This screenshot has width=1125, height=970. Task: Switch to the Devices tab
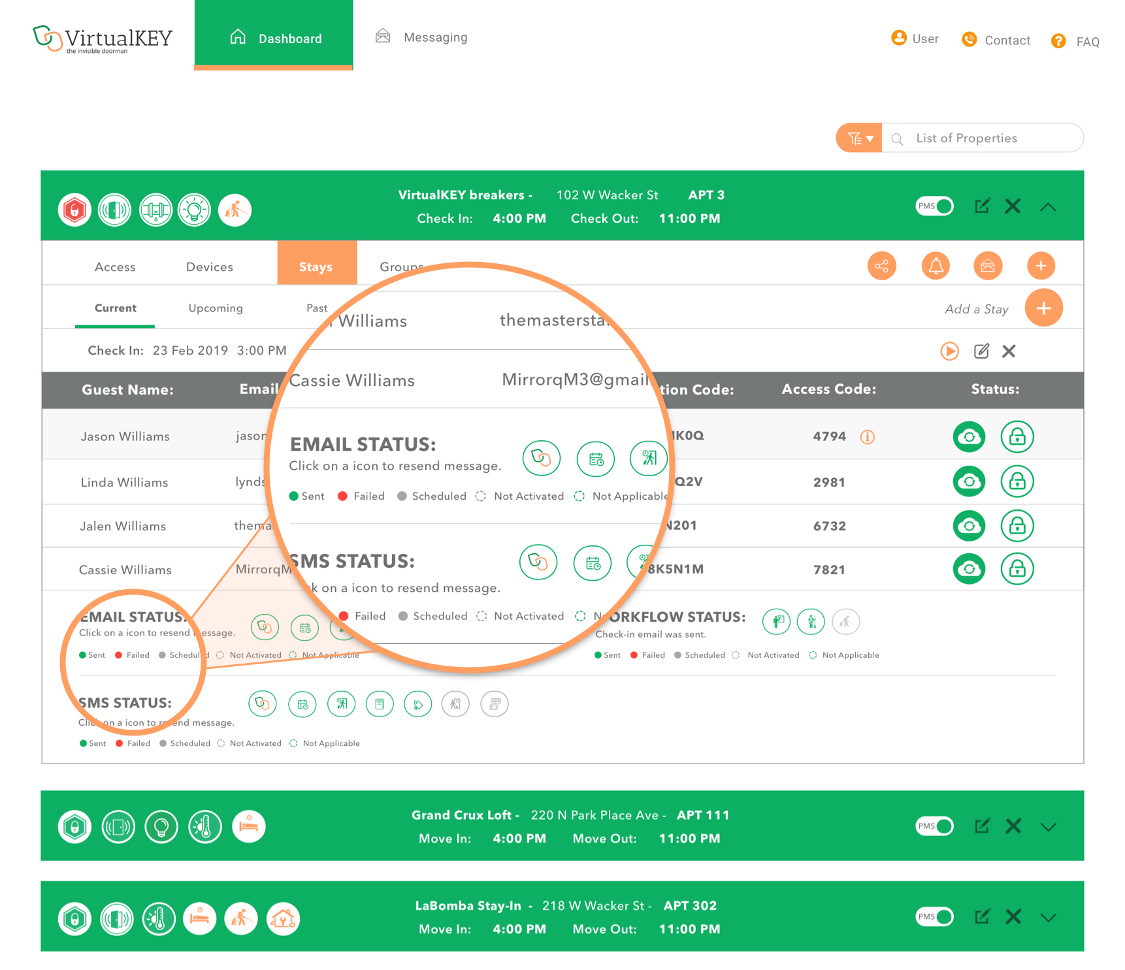(x=209, y=267)
